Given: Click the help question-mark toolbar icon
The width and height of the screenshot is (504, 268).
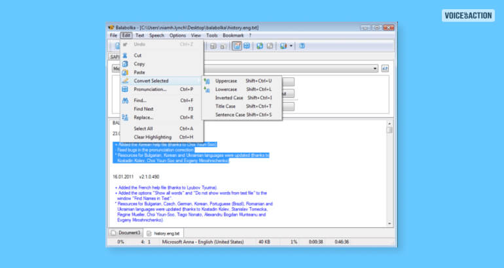Looking at the screenshot, I should click(302, 46).
